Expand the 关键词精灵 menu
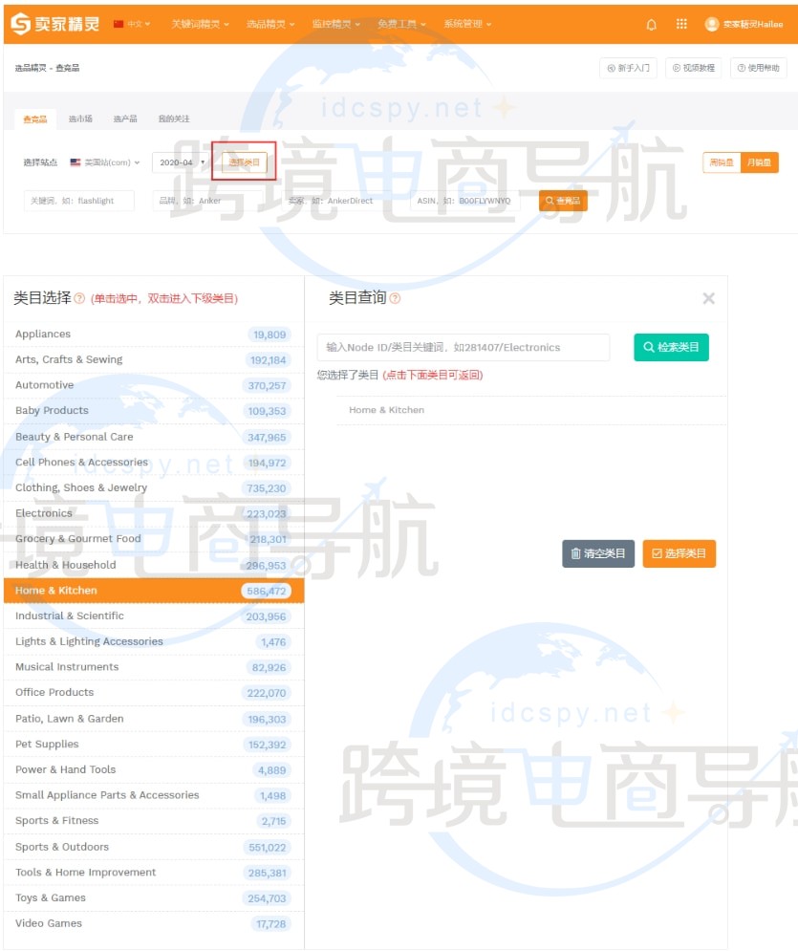The image size is (798, 951). click(200, 24)
